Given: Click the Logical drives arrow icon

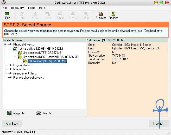Looking at the screenshot, I should [x=10, y=65].
